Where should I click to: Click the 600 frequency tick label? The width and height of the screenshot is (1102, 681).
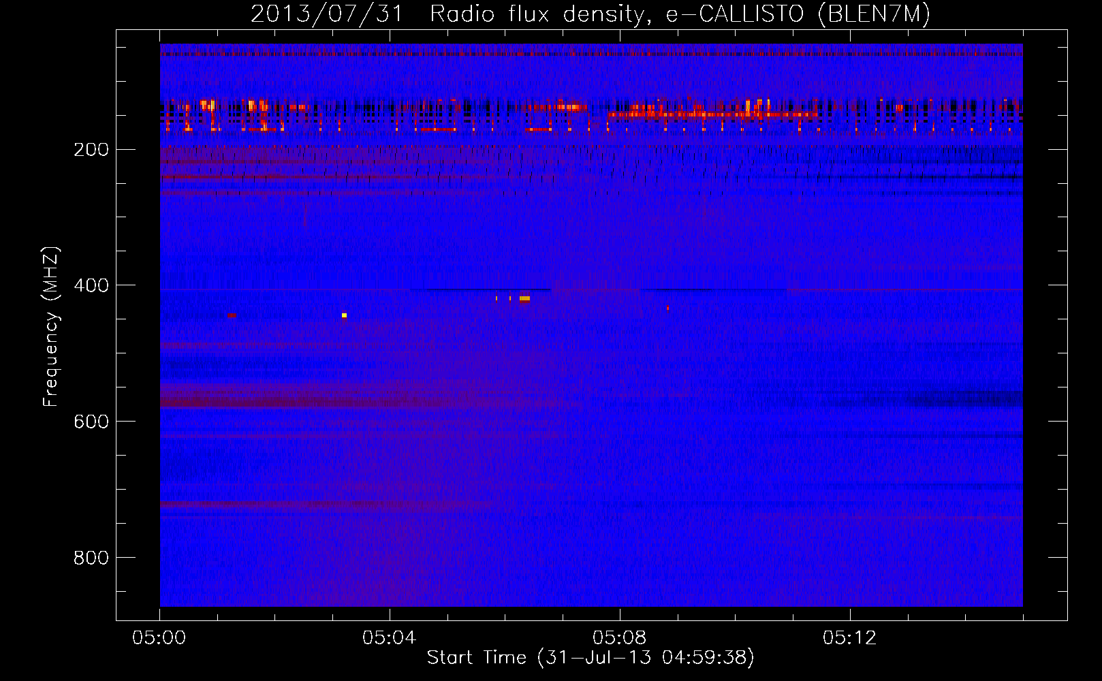[x=91, y=422]
